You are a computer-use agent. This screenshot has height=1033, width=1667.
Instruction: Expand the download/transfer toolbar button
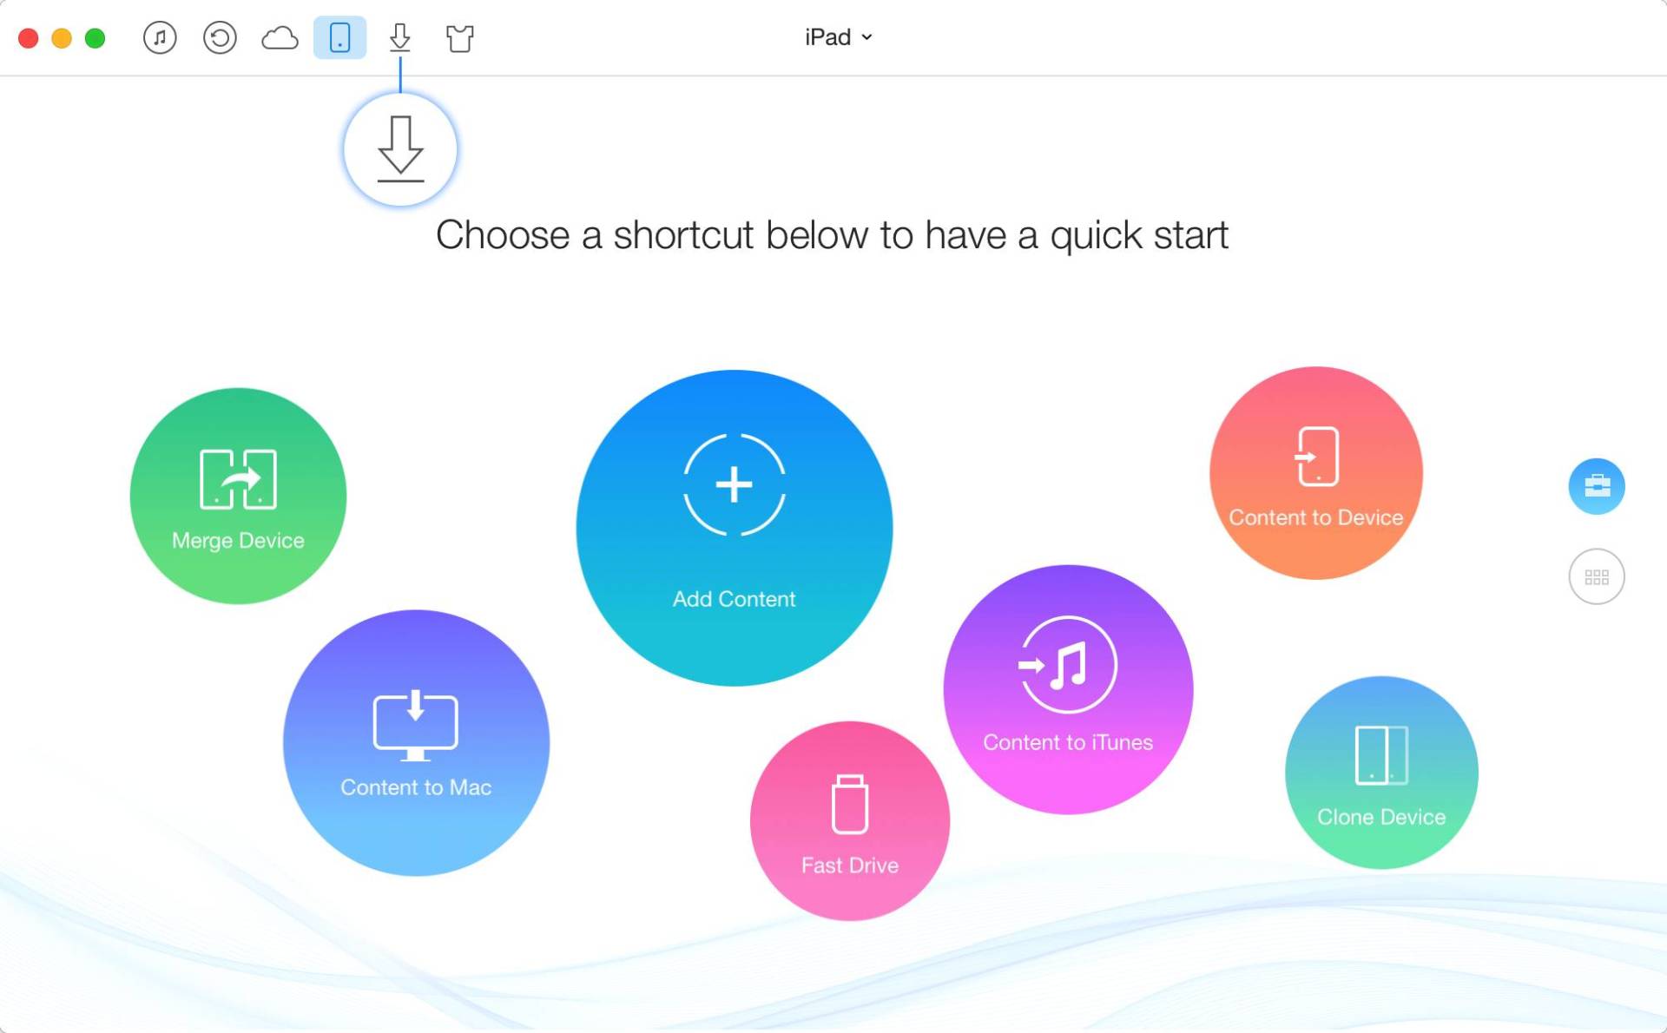(399, 36)
